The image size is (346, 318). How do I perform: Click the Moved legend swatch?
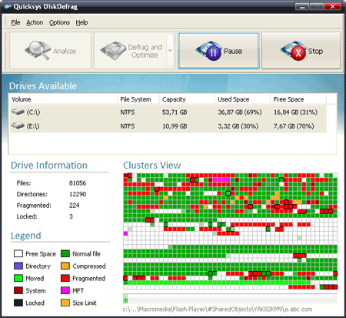point(18,278)
